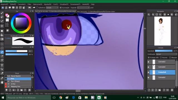Screen dimensions: 178x100
Task: Toggle visibility of the Camada2 layer
Action: pos(148,77)
